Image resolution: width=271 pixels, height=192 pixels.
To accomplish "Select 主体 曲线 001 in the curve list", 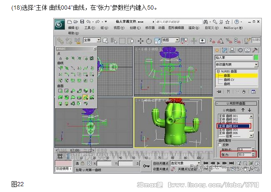I will point(228,116).
